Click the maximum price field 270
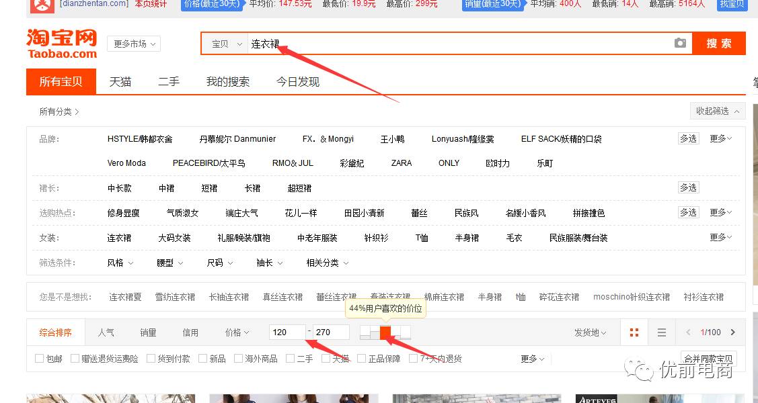The width and height of the screenshot is (758, 403). (331, 332)
